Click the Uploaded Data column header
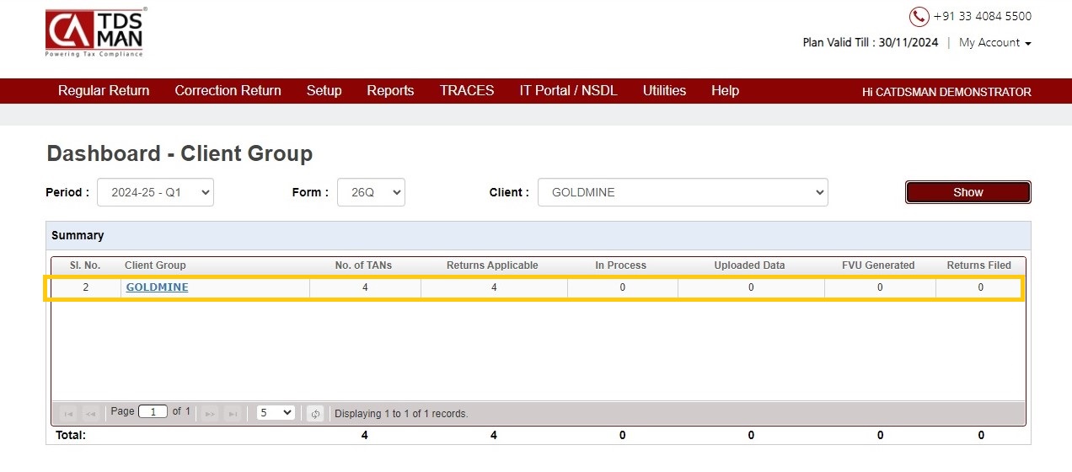Image resolution: width=1072 pixels, height=472 pixels. click(x=749, y=265)
